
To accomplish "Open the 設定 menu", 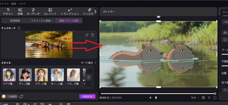I will (x=14, y=4).
